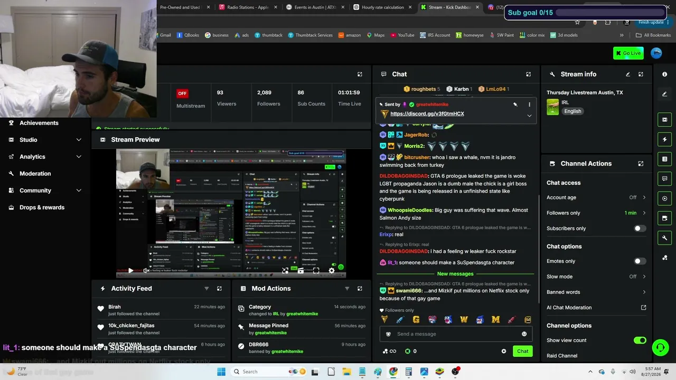Open pinned message three-dot options
The height and width of the screenshot is (380, 676).
tap(529, 104)
